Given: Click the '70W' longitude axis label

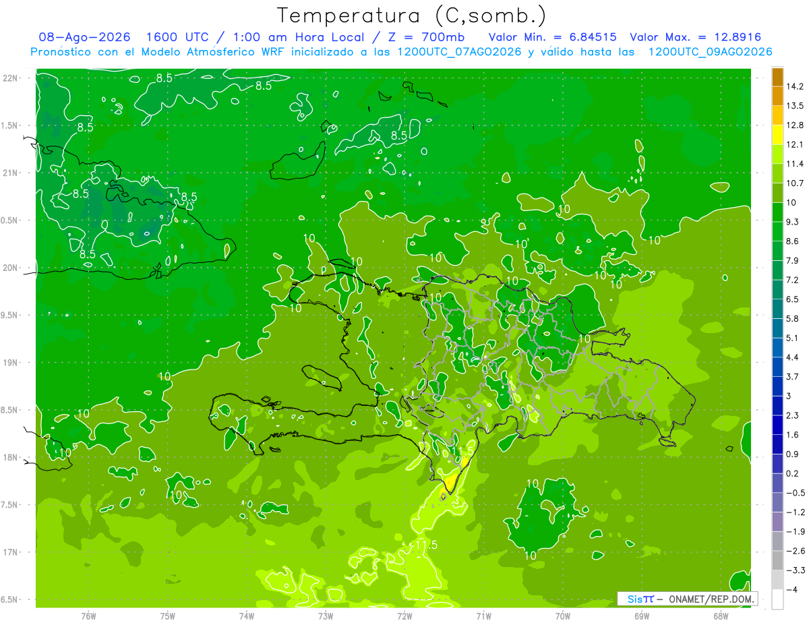Looking at the screenshot, I should [x=563, y=616].
